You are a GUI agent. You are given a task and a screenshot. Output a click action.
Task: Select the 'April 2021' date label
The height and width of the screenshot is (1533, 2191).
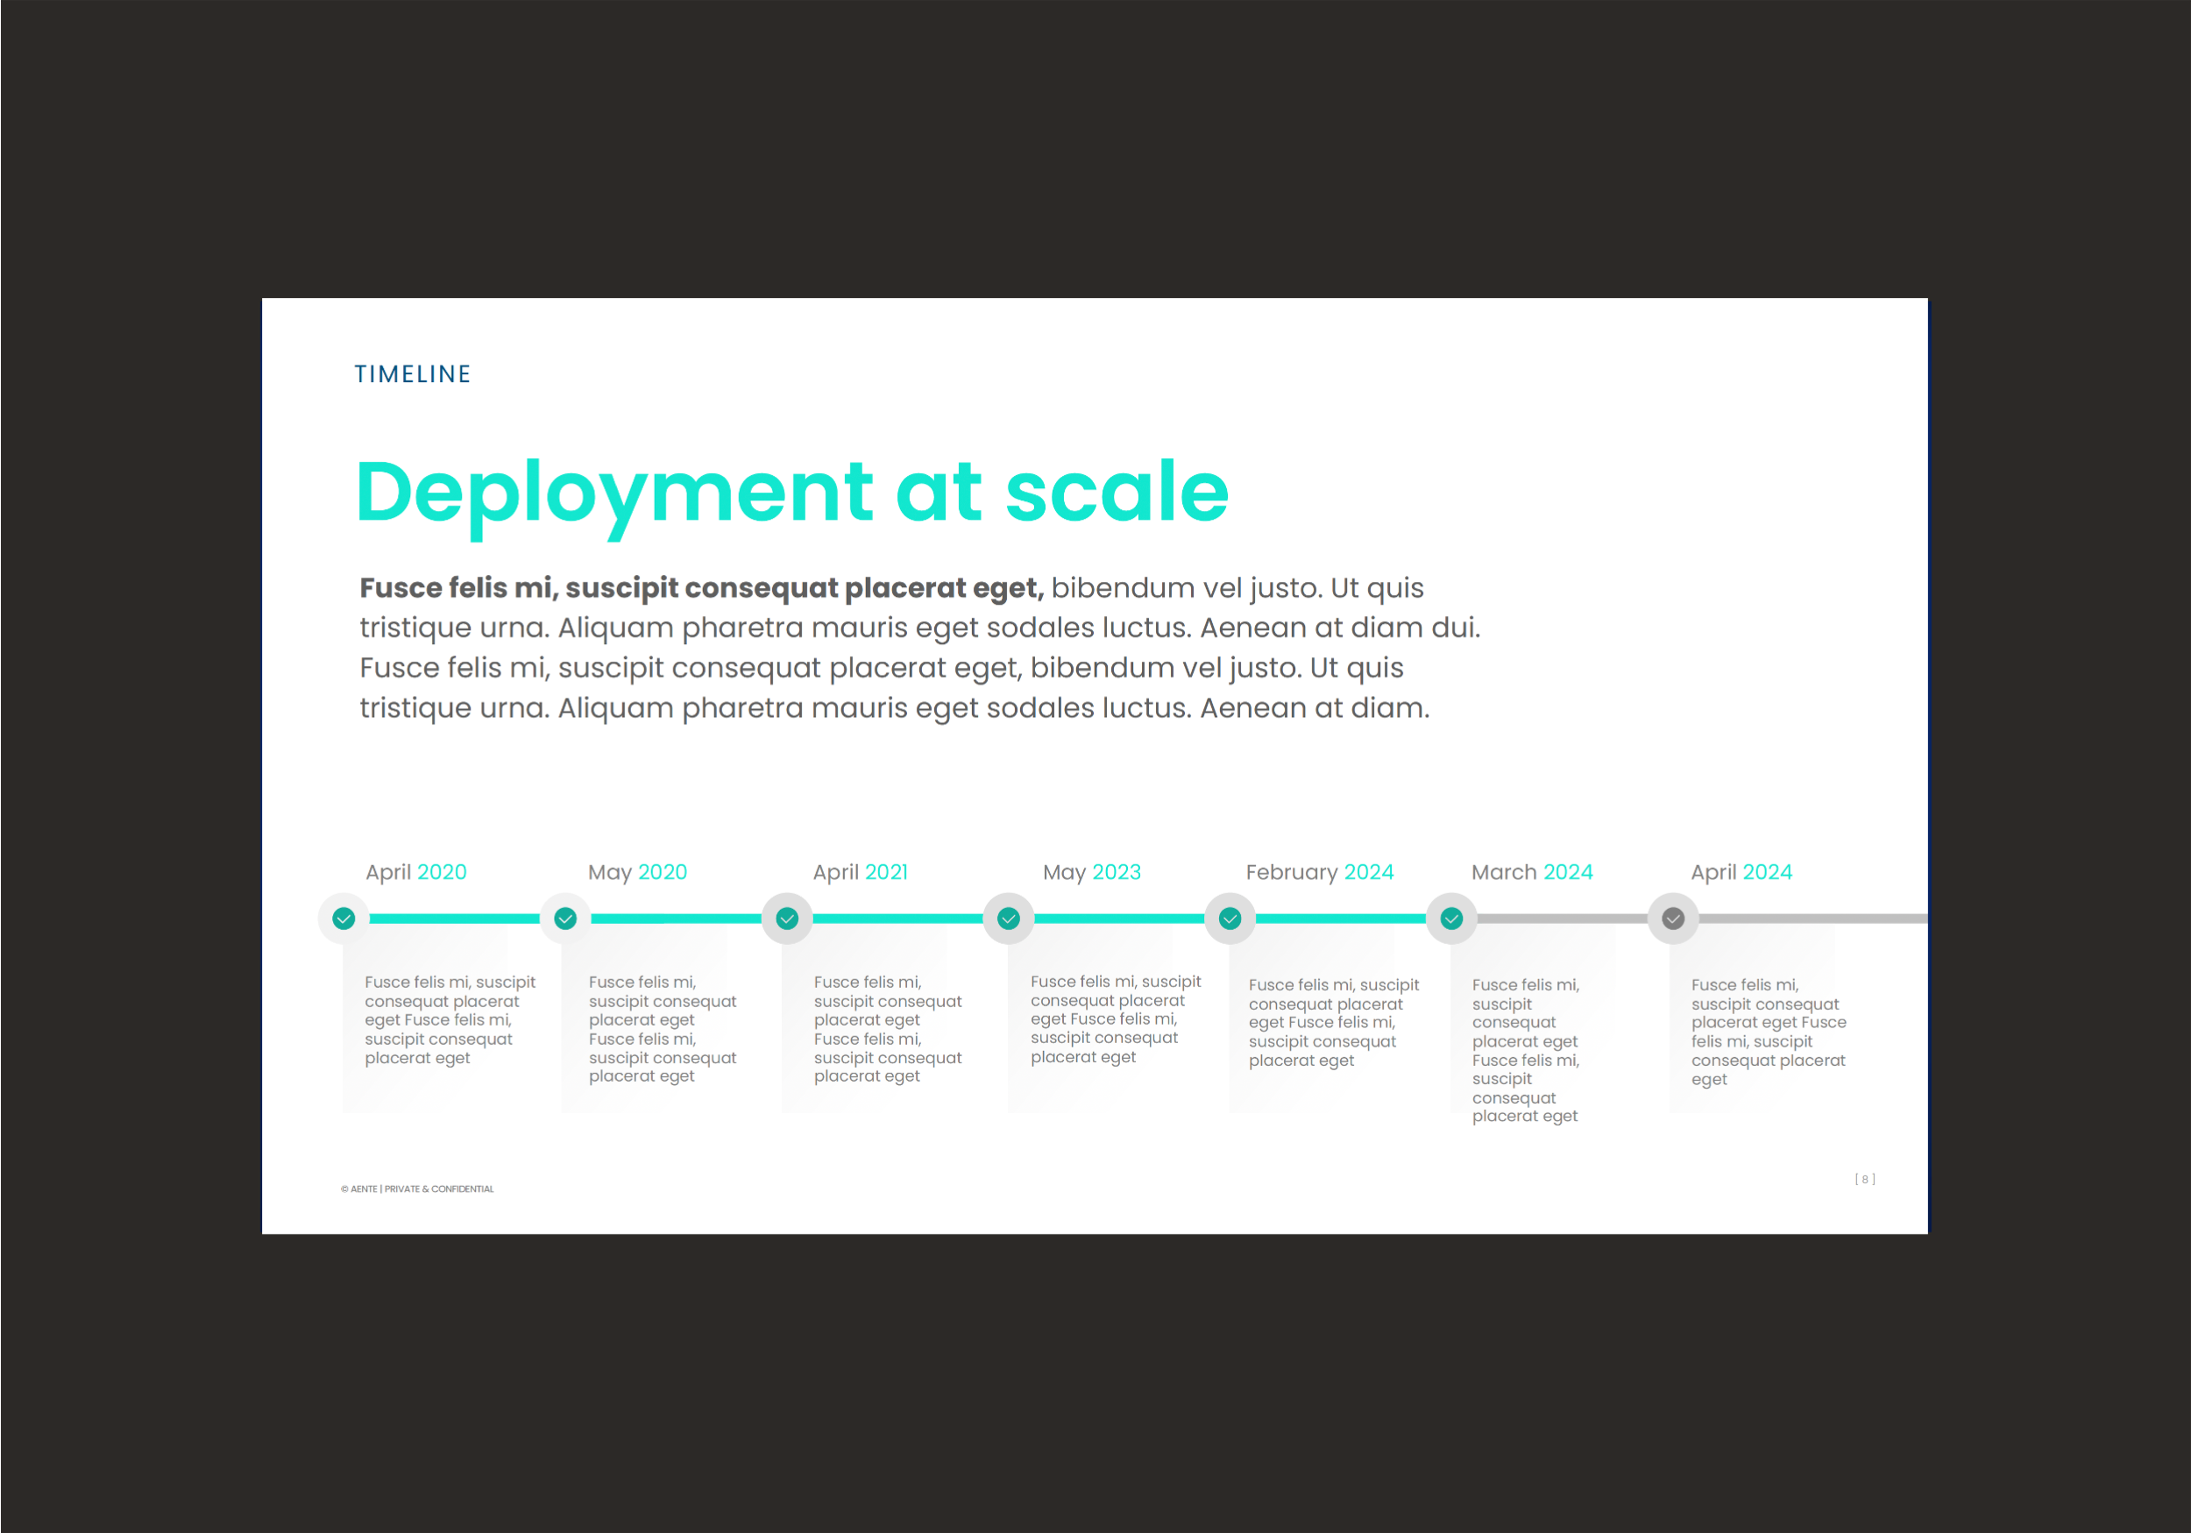click(860, 871)
